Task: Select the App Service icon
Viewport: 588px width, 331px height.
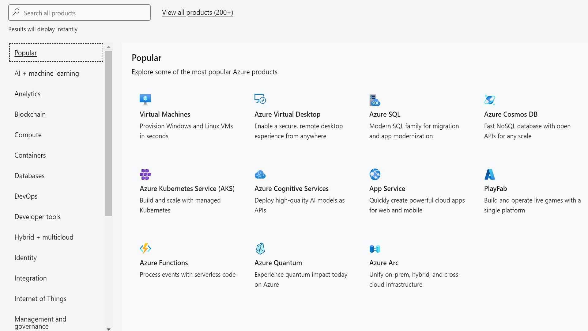Action: click(375, 174)
